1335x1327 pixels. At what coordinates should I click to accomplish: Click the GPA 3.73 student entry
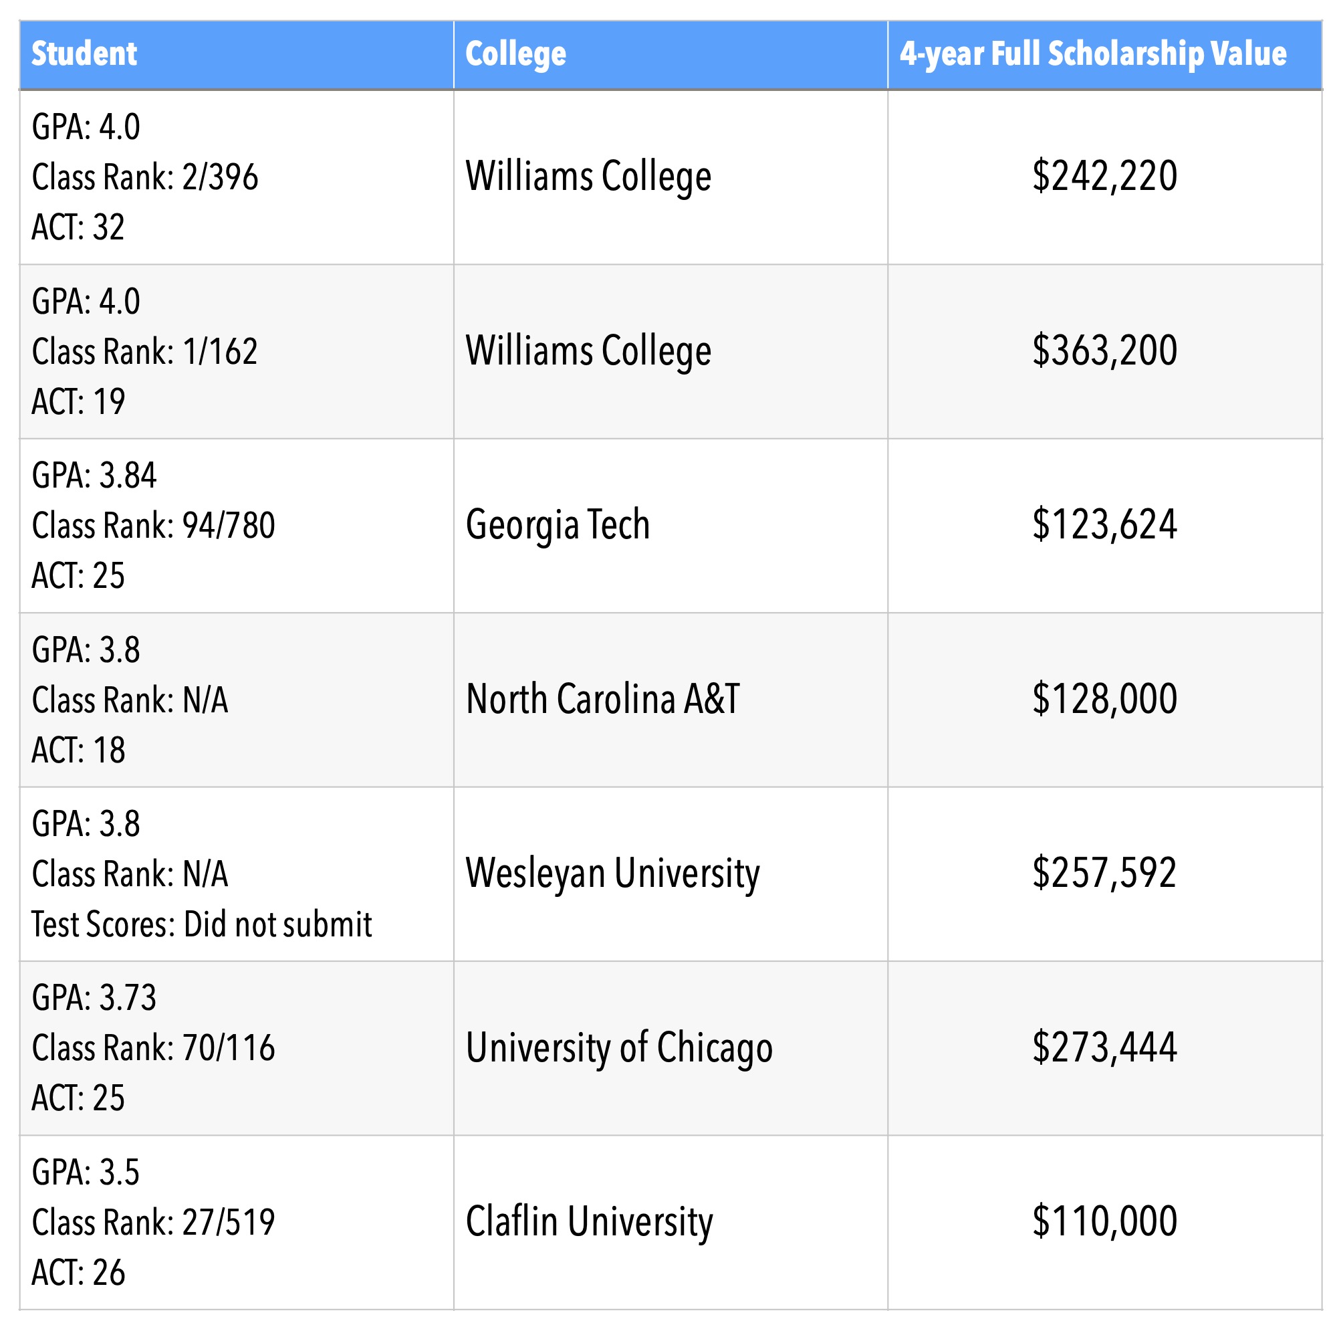[94, 998]
